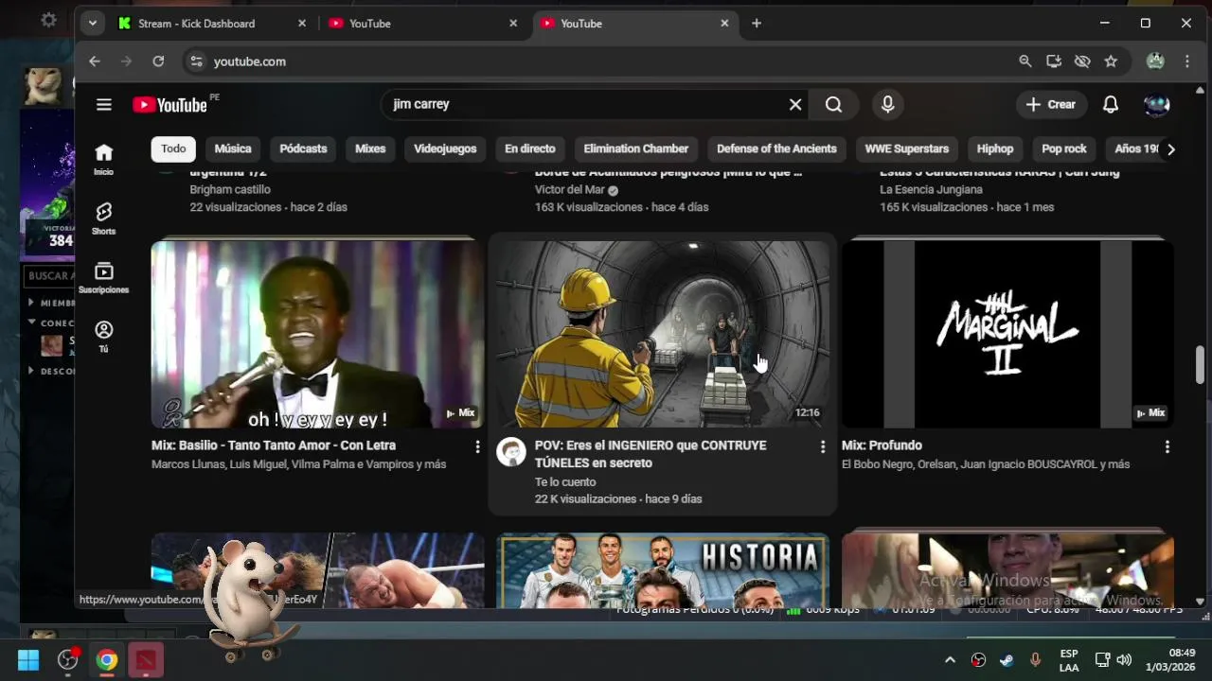Start voice search with microphone icon
The height and width of the screenshot is (681, 1212).
point(887,105)
